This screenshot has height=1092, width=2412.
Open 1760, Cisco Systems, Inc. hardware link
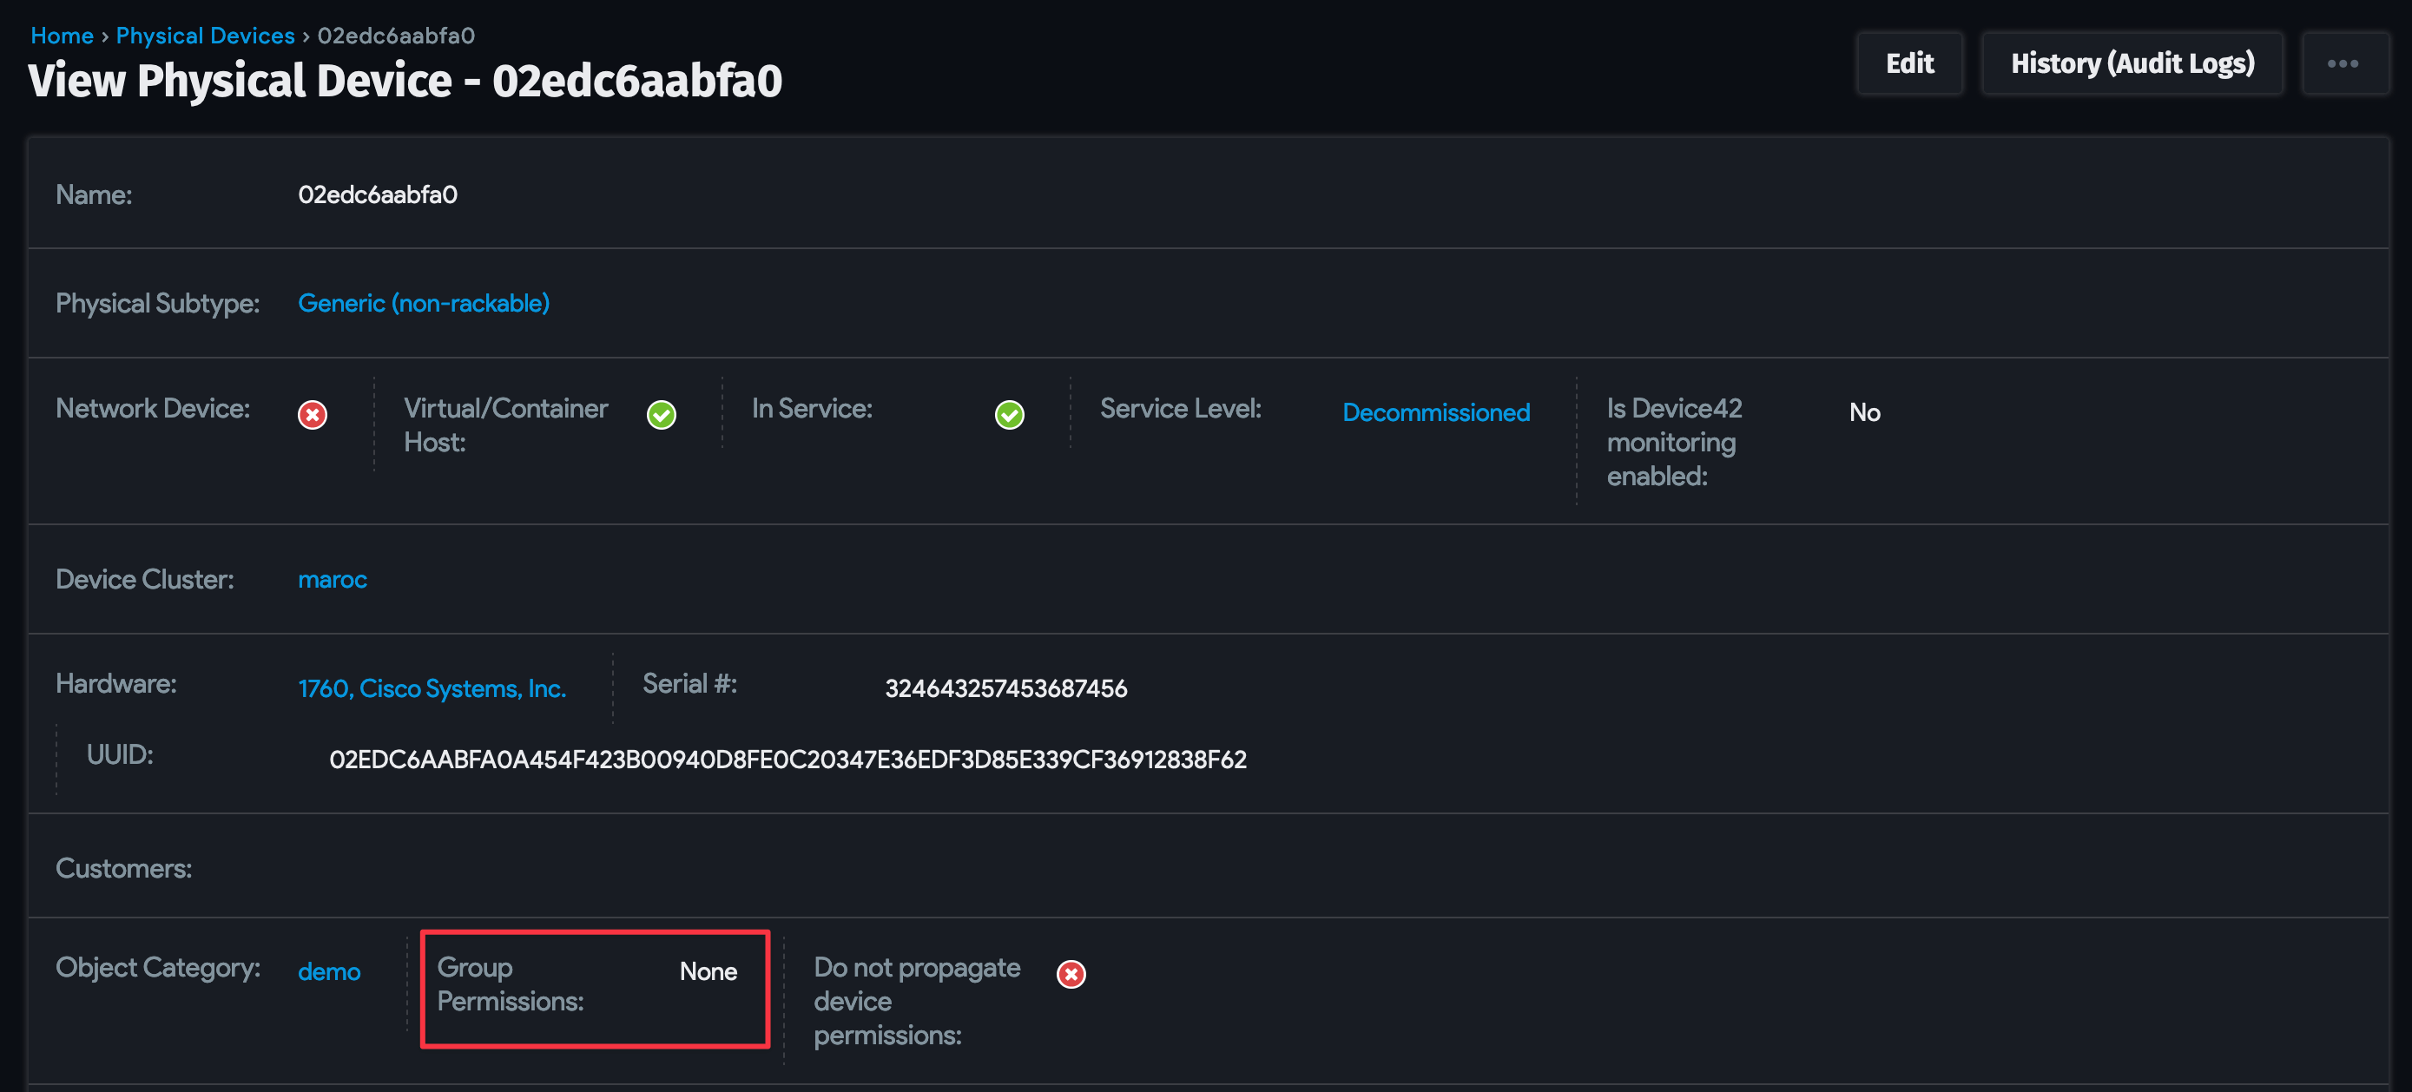coord(432,688)
